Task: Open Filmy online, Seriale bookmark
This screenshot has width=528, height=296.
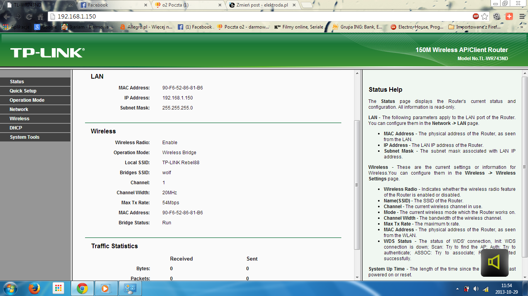Action: coord(301,27)
